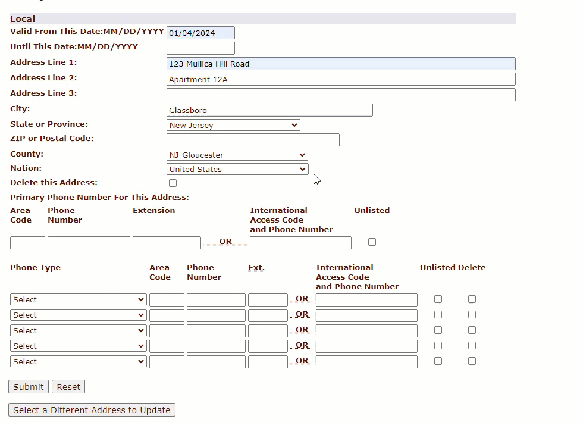Open the Nation dropdown

pyautogui.click(x=237, y=169)
